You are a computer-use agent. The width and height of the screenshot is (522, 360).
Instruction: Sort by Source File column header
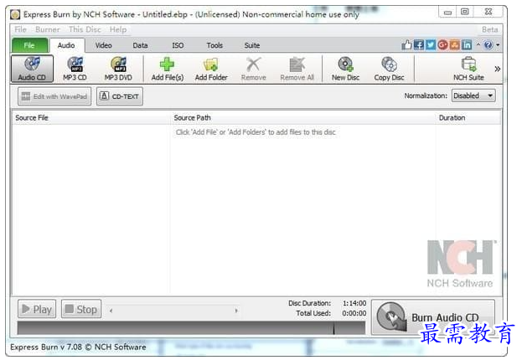click(91, 118)
